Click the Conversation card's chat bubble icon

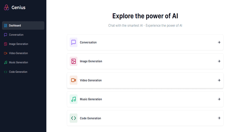point(73,42)
